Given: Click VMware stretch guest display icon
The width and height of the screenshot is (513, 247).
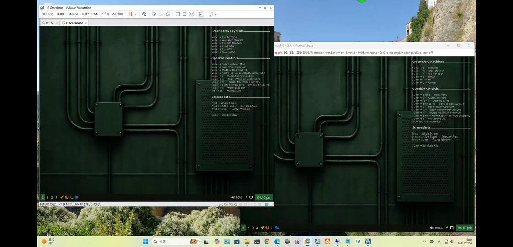Looking at the screenshot, I should pyautogui.click(x=211, y=14).
